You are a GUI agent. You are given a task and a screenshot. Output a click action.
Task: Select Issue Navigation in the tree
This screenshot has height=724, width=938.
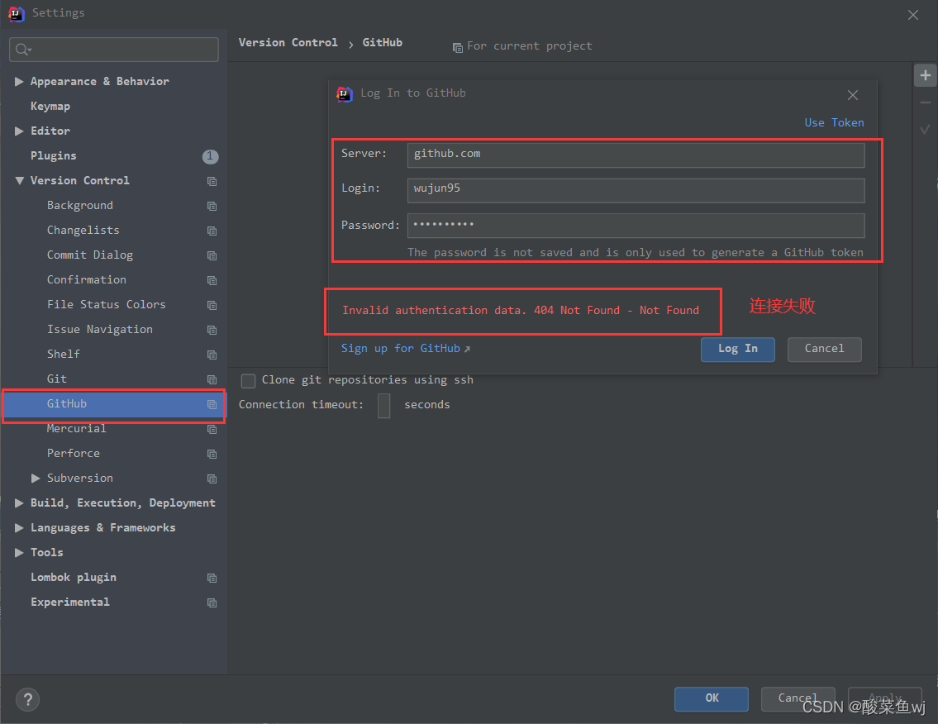(100, 329)
